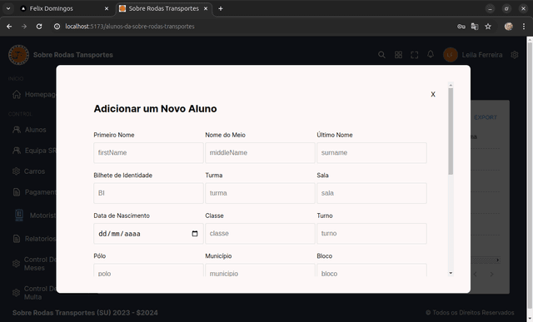The height and width of the screenshot is (322, 533).
Task: Click the browser translate page icon
Action: tap(475, 27)
